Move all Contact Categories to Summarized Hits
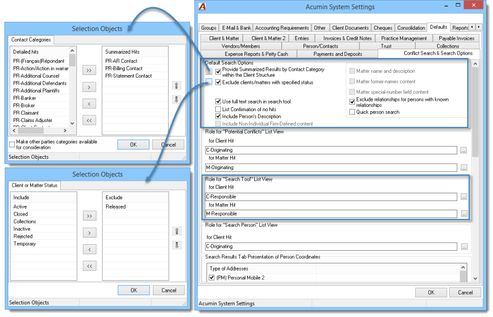Image resolution: width=493 pixels, height=317 pixels. (x=89, y=71)
